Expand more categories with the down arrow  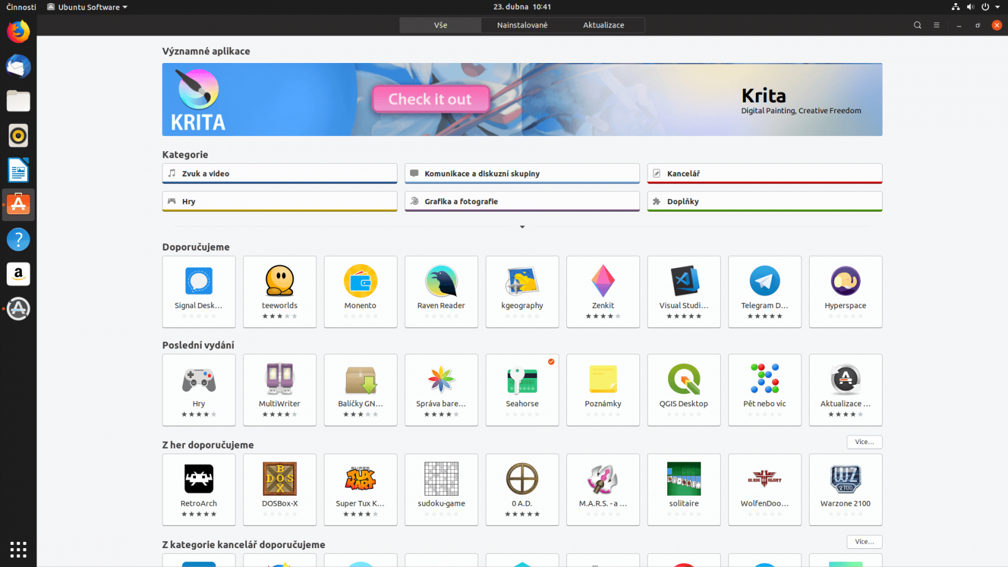point(522,227)
